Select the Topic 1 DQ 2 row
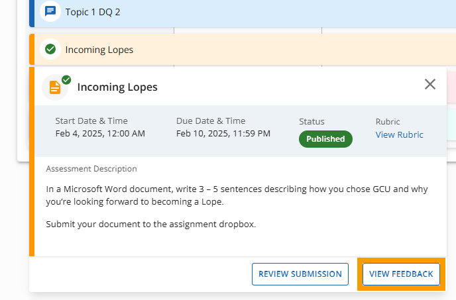 coord(243,12)
